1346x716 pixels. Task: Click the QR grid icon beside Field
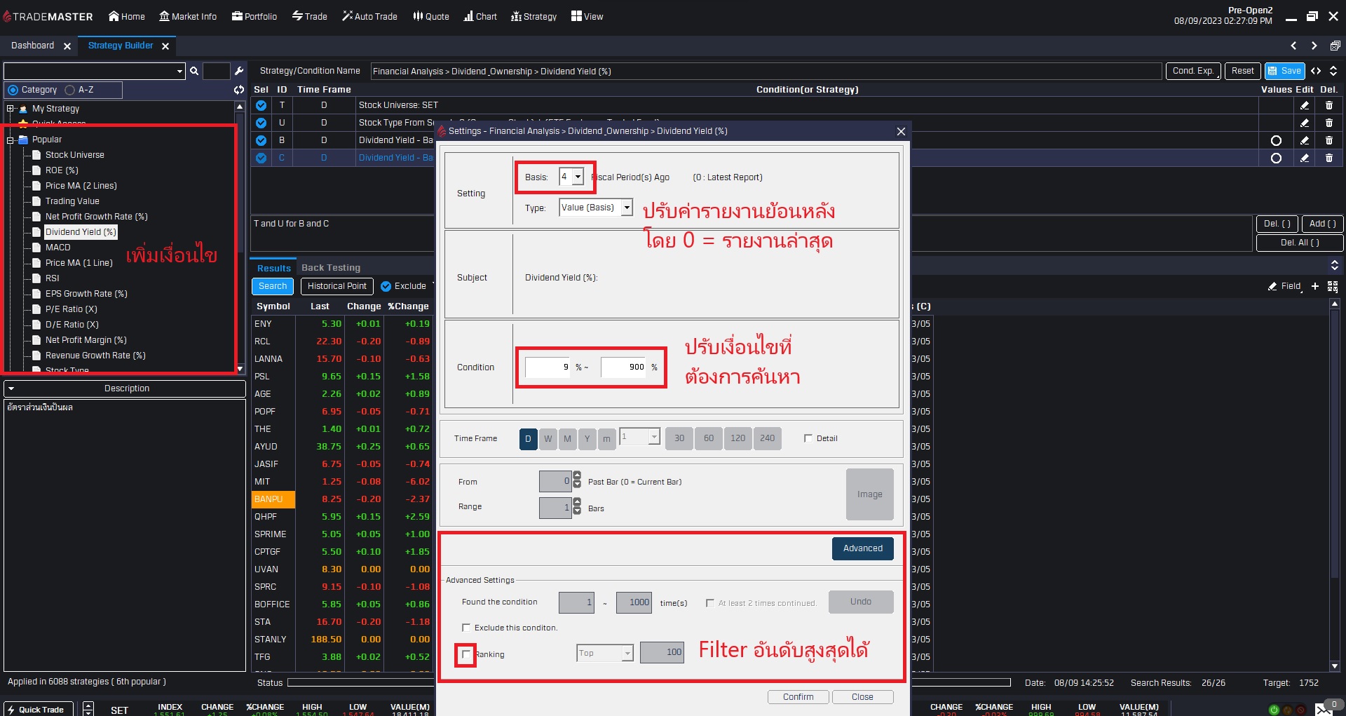(1333, 286)
